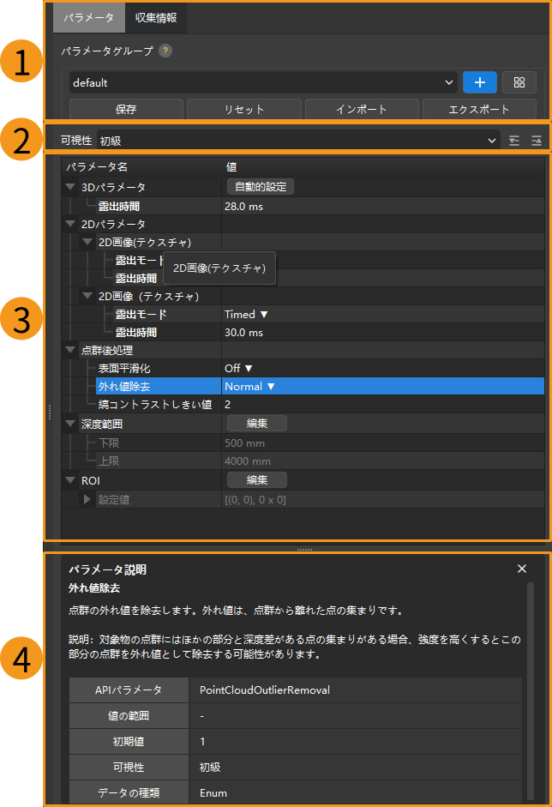Click the Enum data type value
The height and width of the screenshot is (807, 552).
click(213, 793)
